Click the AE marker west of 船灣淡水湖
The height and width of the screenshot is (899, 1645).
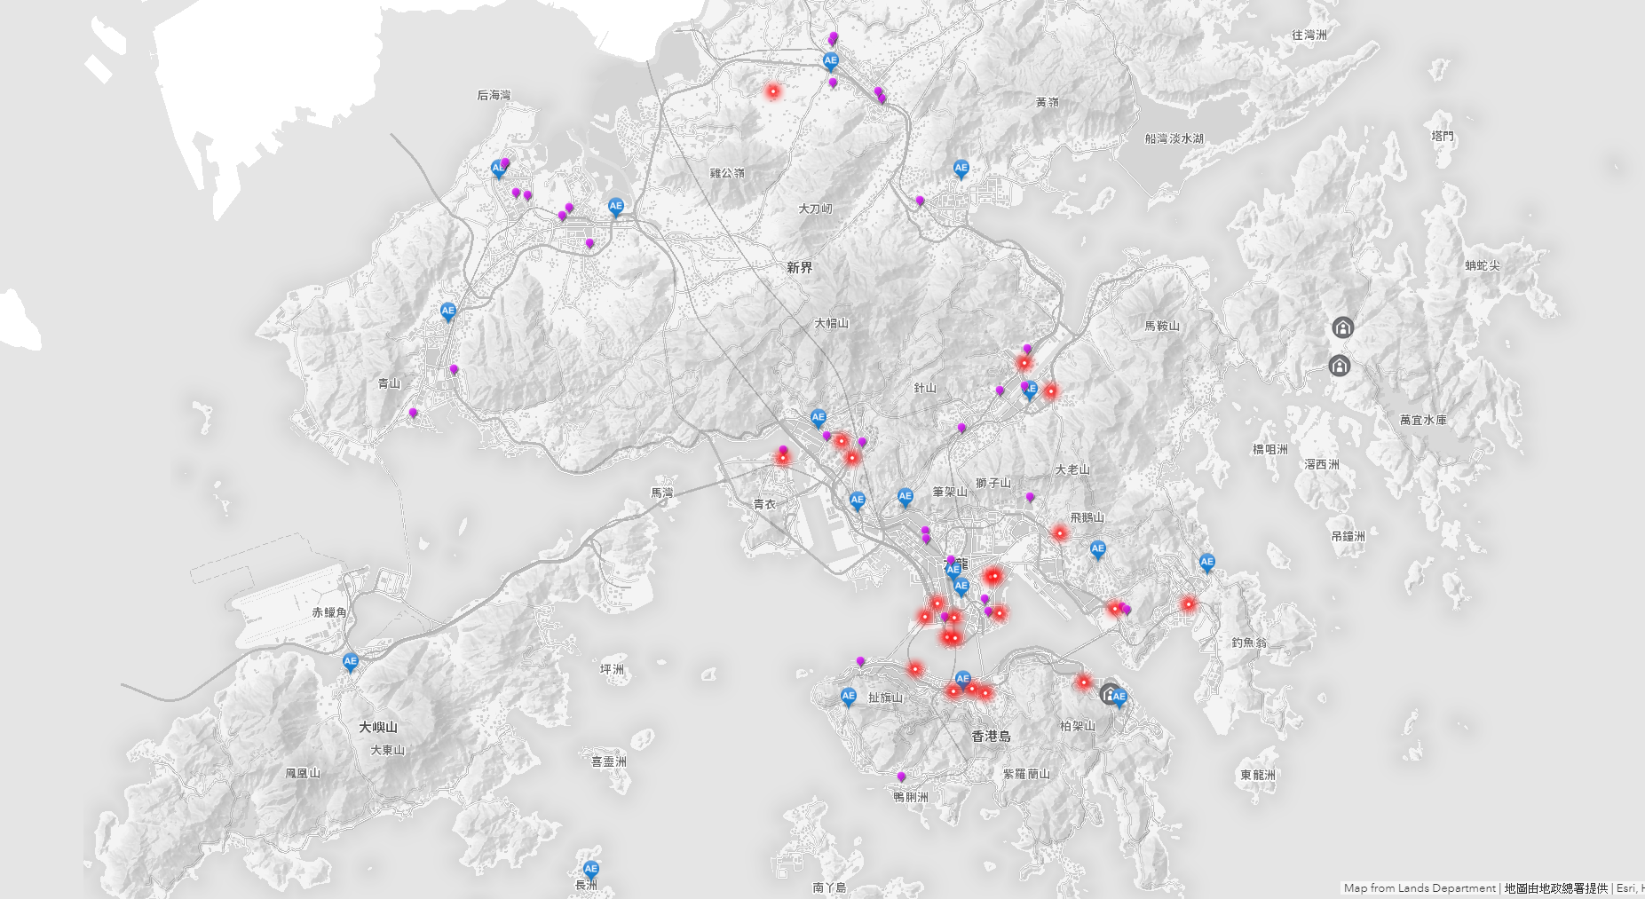click(x=961, y=168)
